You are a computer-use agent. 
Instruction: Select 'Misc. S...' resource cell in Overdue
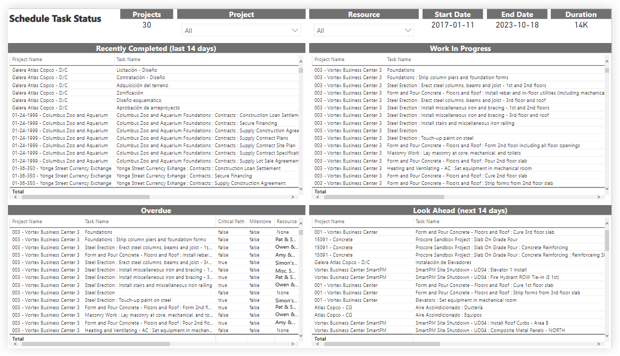point(285,270)
